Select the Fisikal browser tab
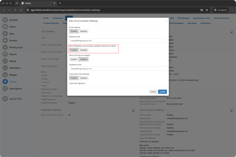The image size is (236, 157). click(38, 3)
